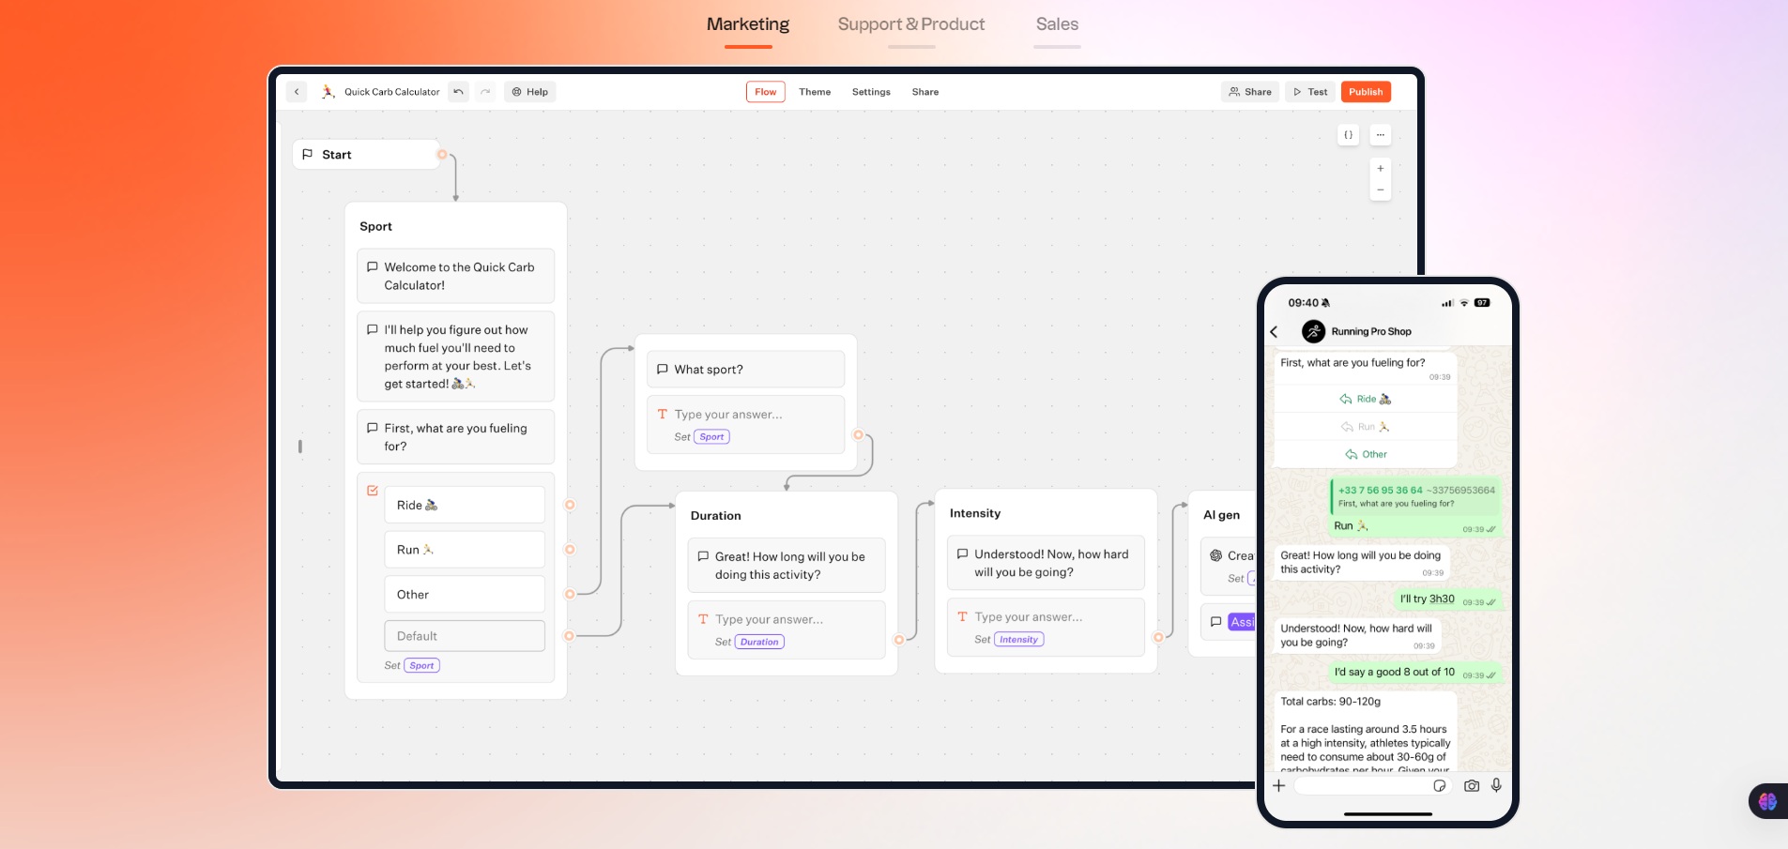Click the Intensity group title
Screen dimensions: 1788x849
tap(975, 513)
